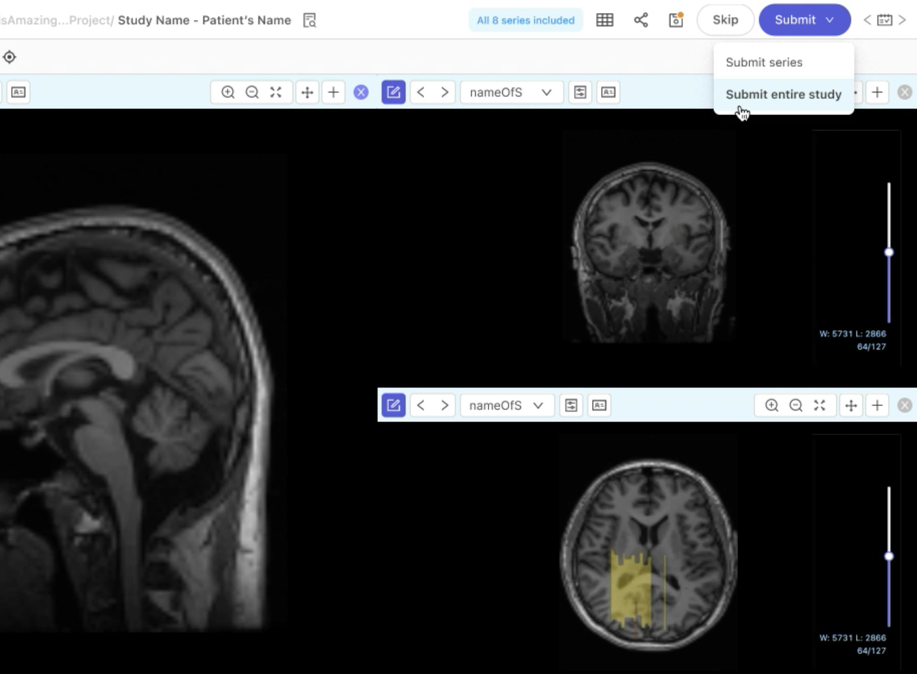
Task: Close the coronal viewport
Action: click(x=905, y=92)
